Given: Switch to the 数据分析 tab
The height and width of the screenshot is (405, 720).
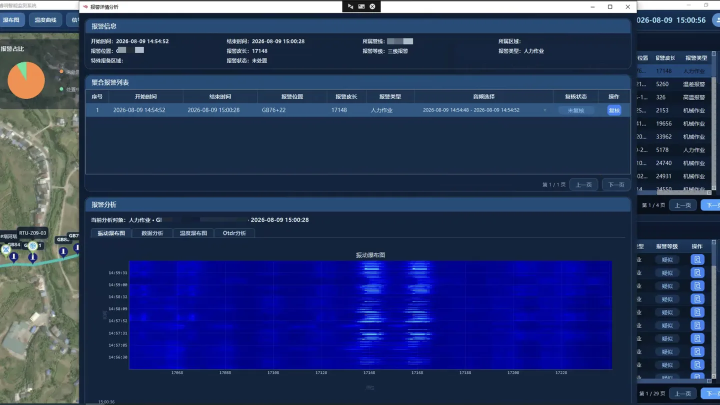Looking at the screenshot, I should click(152, 233).
